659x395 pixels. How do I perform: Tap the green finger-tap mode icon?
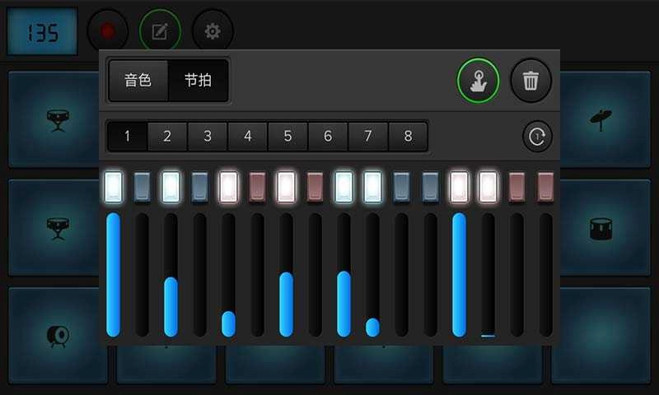click(479, 81)
